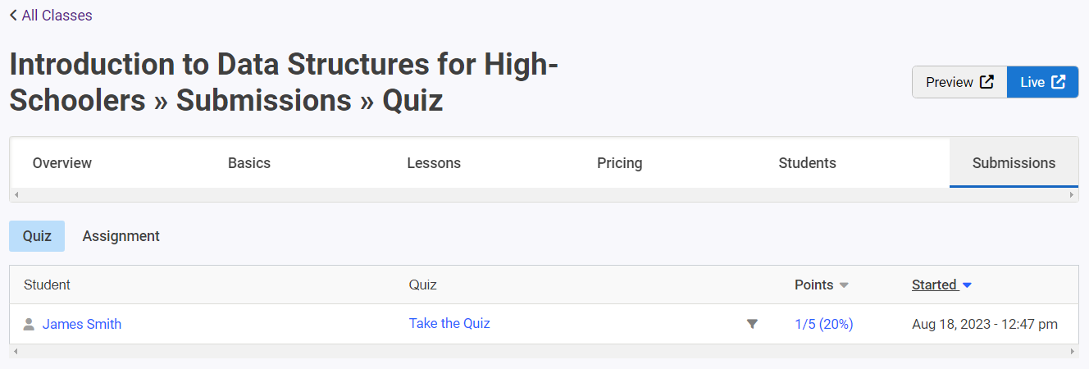Open James Smith student link
The width and height of the screenshot is (1089, 369).
(82, 324)
